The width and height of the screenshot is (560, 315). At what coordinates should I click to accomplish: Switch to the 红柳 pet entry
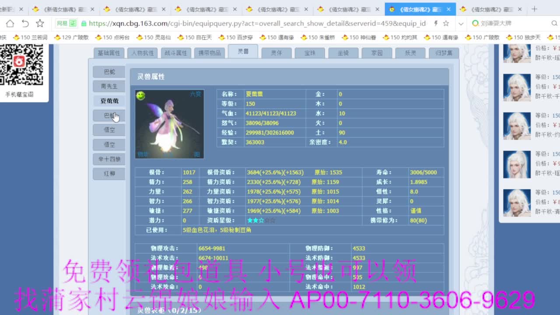tap(109, 174)
